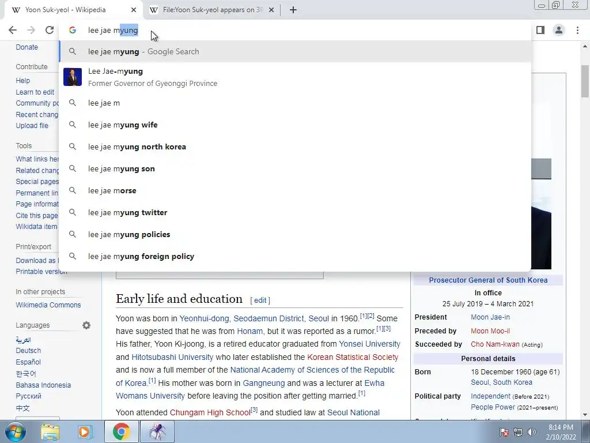Open the Windows Start button

point(16,431)
